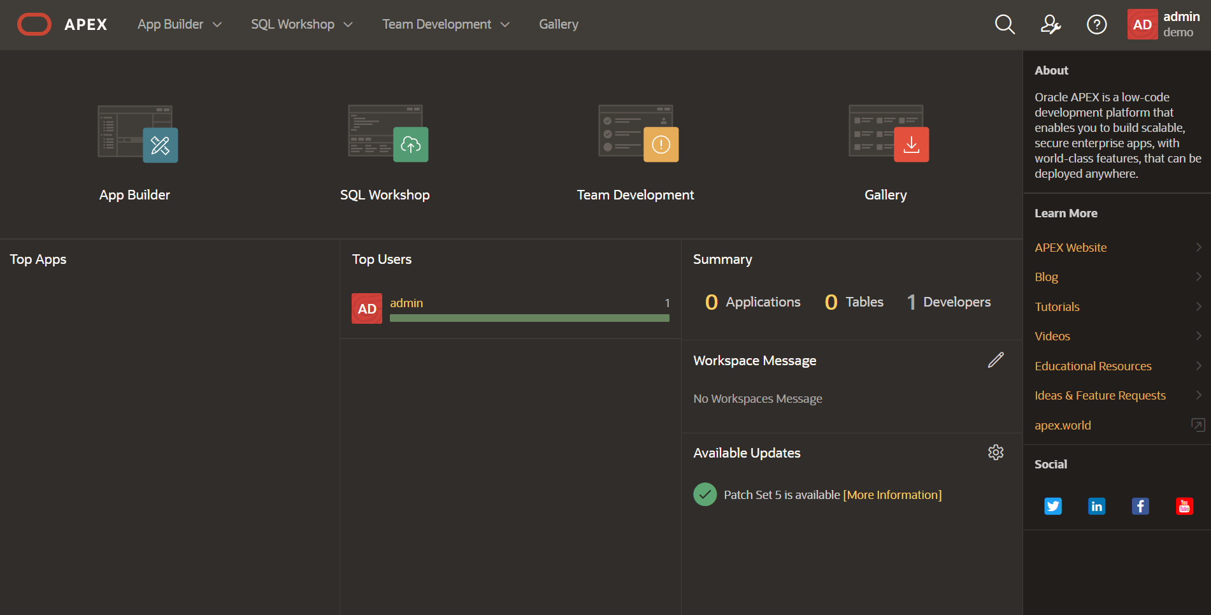Click the Available Updates heading
Screen dimensions: 1211x615
point(747,453)
